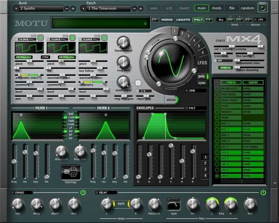This screenshot has width=279, height=223.
Task: Enable the LFO poly toggle
Action: (202, 76)
